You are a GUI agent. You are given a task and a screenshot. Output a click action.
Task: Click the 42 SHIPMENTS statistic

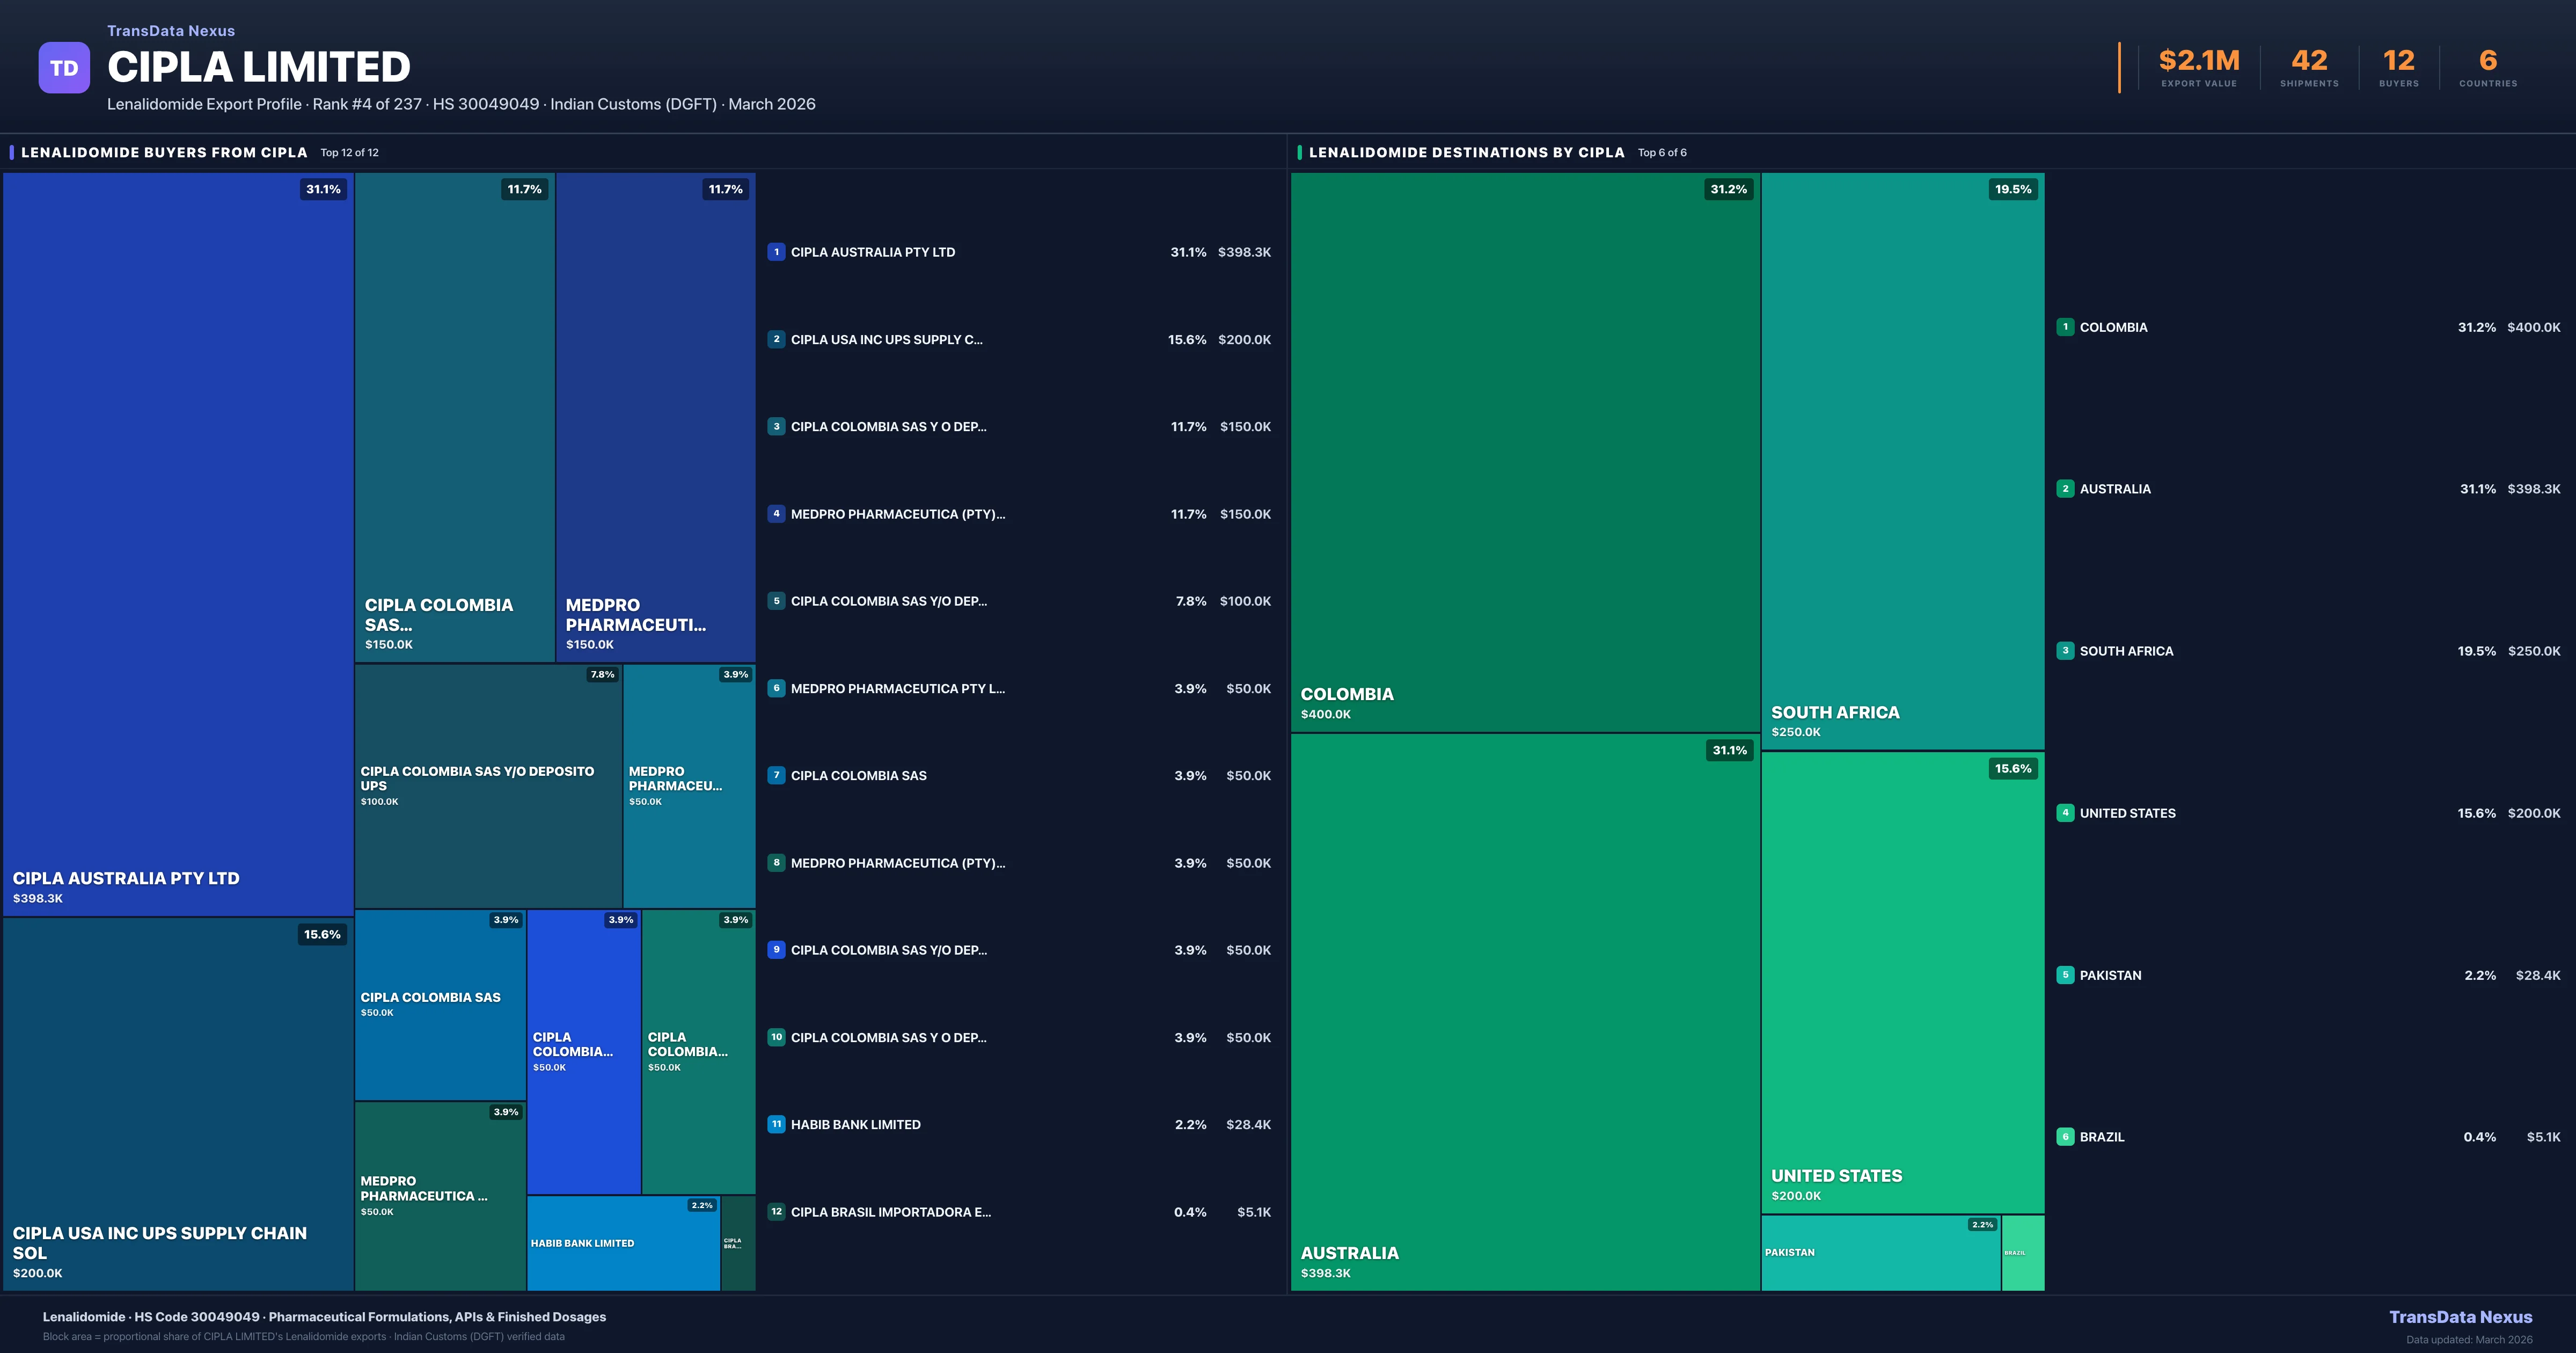click(x=2309, y=66)
